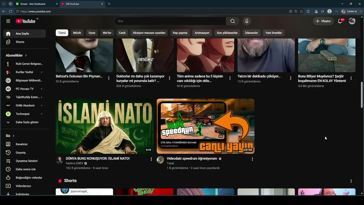Select the Animasyon filter chip
The width and height of the screenshot is (364, 205).
(x=202, y=33)
